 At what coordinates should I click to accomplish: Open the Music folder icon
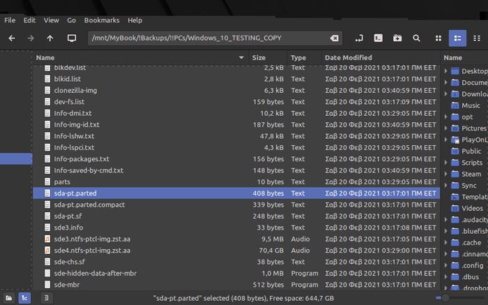(x=455, y=105)
